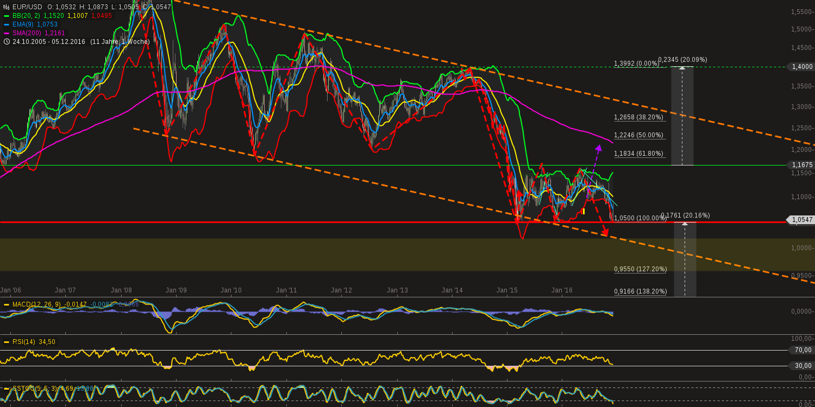Click the 1,4000 price tag on the axis

(x=800, y=67)
